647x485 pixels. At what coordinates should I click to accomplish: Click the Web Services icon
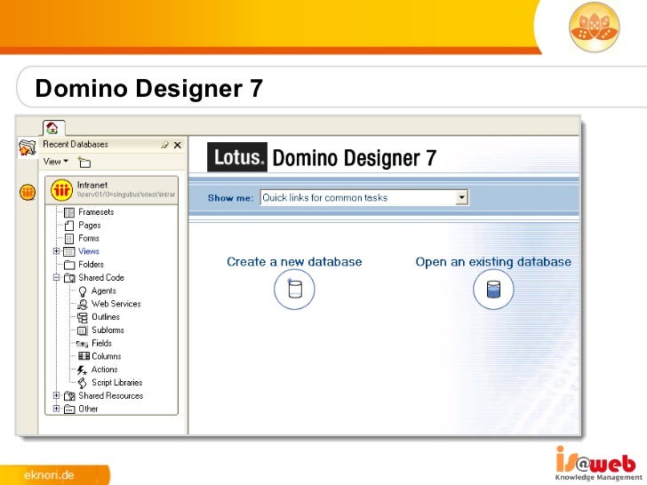click(83, 305)
